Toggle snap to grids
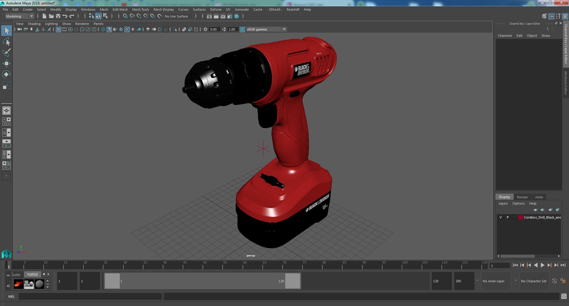This screenshot has height=306, width=569. (125, 16)
